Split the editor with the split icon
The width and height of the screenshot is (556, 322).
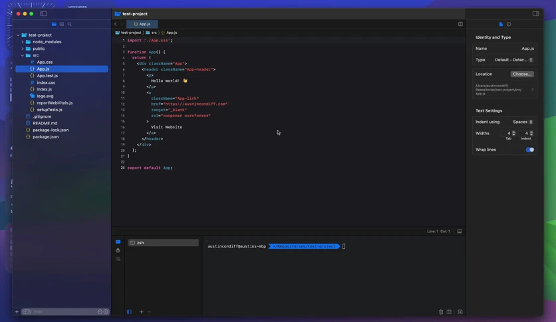point(460,24)
